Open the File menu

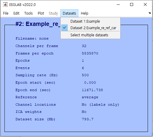(6, 13)
